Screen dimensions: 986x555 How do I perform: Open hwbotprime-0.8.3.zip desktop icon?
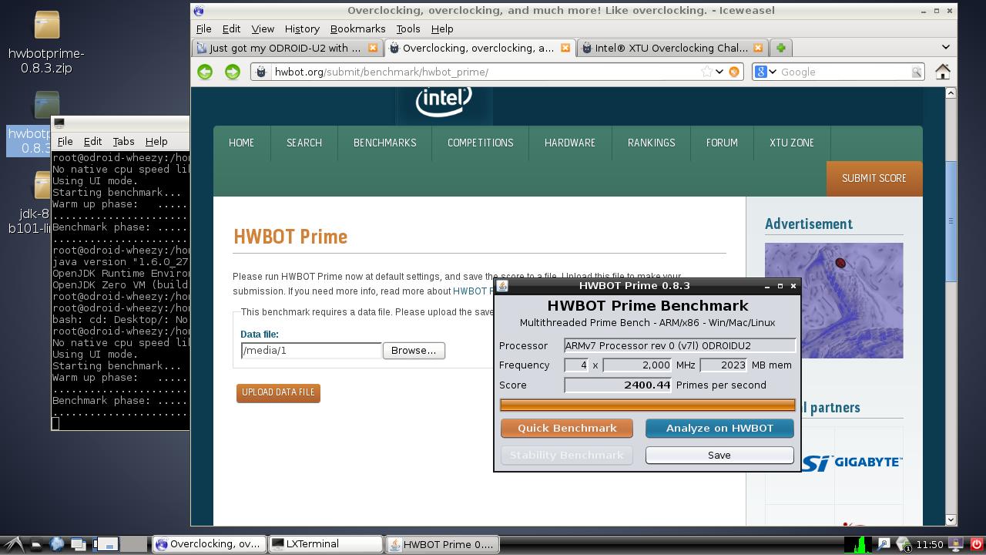pos(46,43)
